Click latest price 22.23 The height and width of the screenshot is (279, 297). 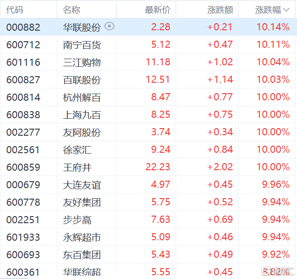[x=158, y=167]
